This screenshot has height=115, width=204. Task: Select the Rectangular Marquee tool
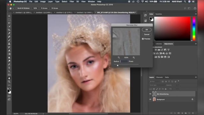(x=9, y=19)
